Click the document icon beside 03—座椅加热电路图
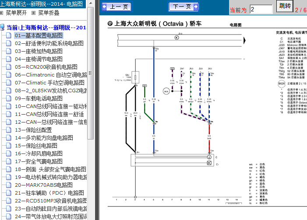 point(8,51)
